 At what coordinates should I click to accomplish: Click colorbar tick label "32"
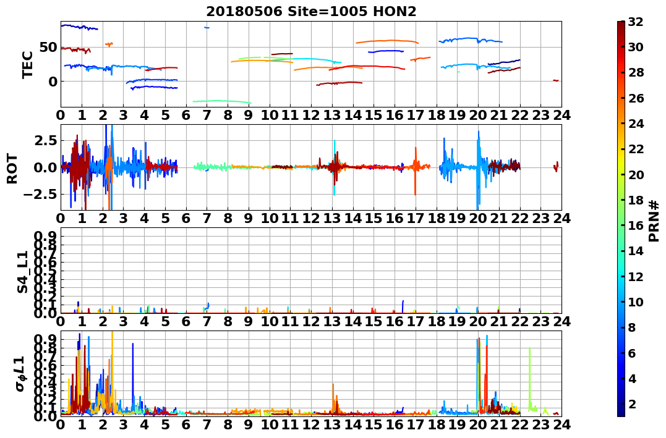(x=636, y=22)
